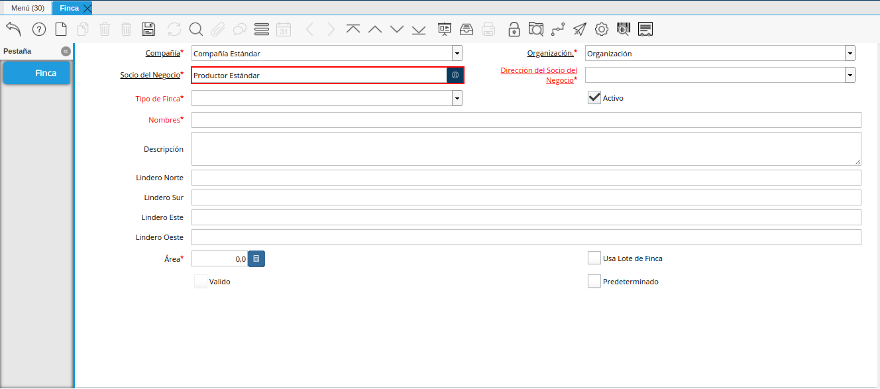The image size is (880, 389).
Task: Open the Área calculator button
Action: click(x=256, y=258)
